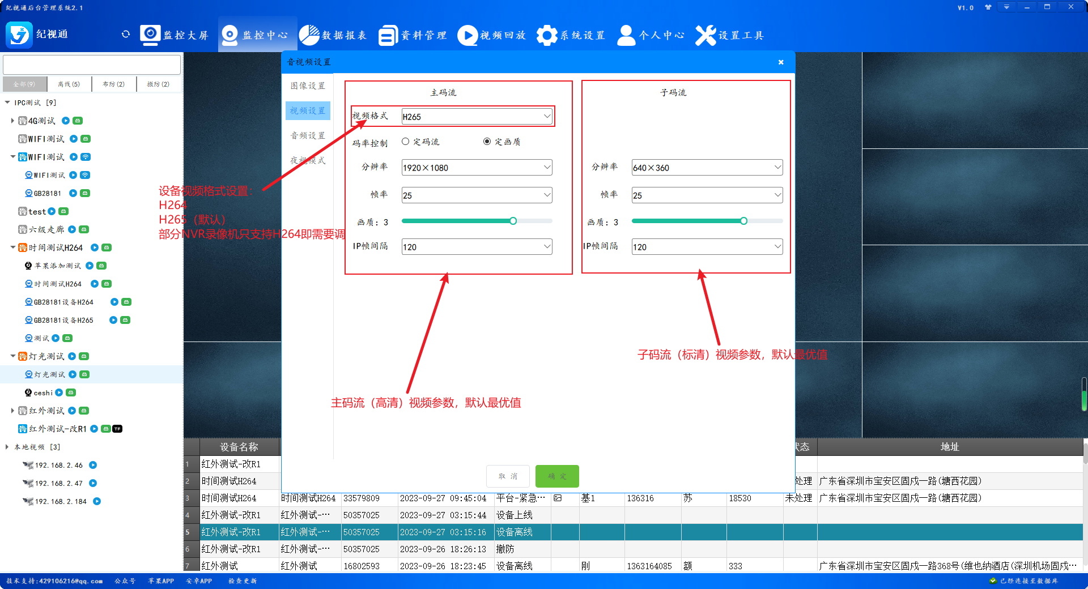Select the 定画质 radio button
The image size is (1088, 589).
click(487, 142)
